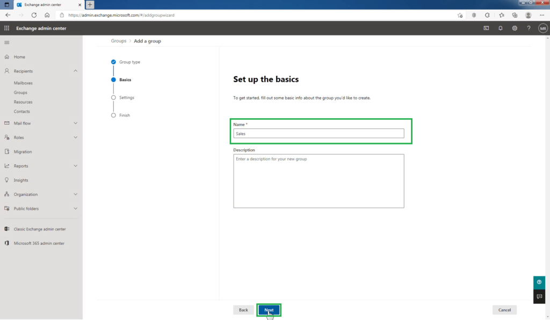Open browser settings and more ellipsis

pyautogui.click(x=542, y=15)
